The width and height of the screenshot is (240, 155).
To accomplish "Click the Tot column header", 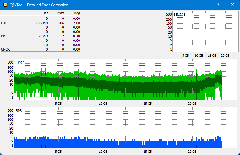I will (46, 13).
